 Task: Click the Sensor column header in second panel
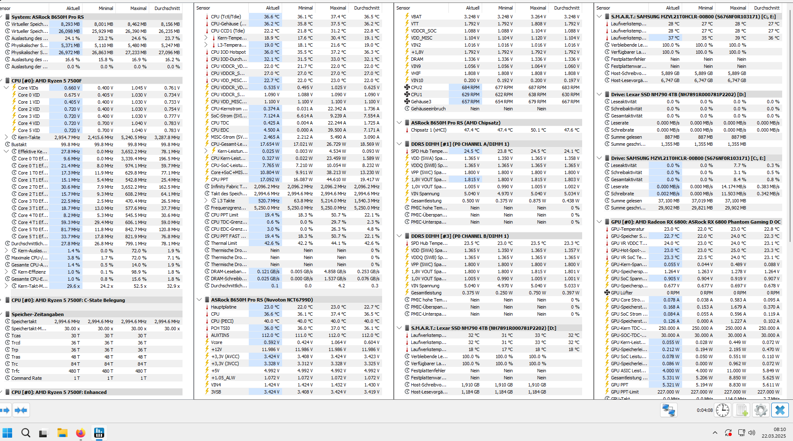click(222, 8)
